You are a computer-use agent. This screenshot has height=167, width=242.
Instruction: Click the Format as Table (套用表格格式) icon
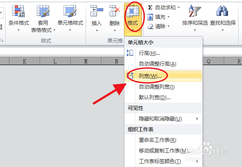[43, 11]
